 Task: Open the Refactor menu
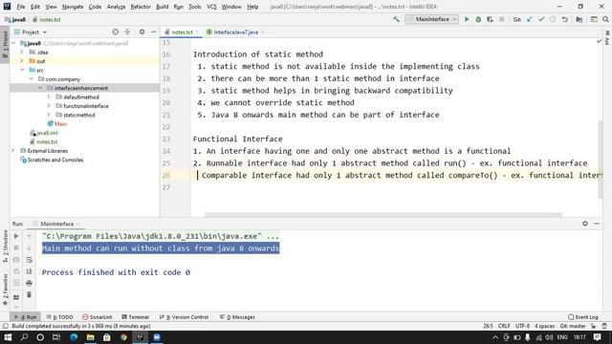click(141, 7)
